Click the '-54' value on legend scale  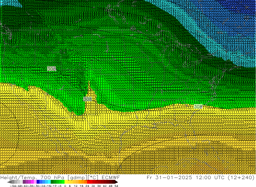(13, 186)
